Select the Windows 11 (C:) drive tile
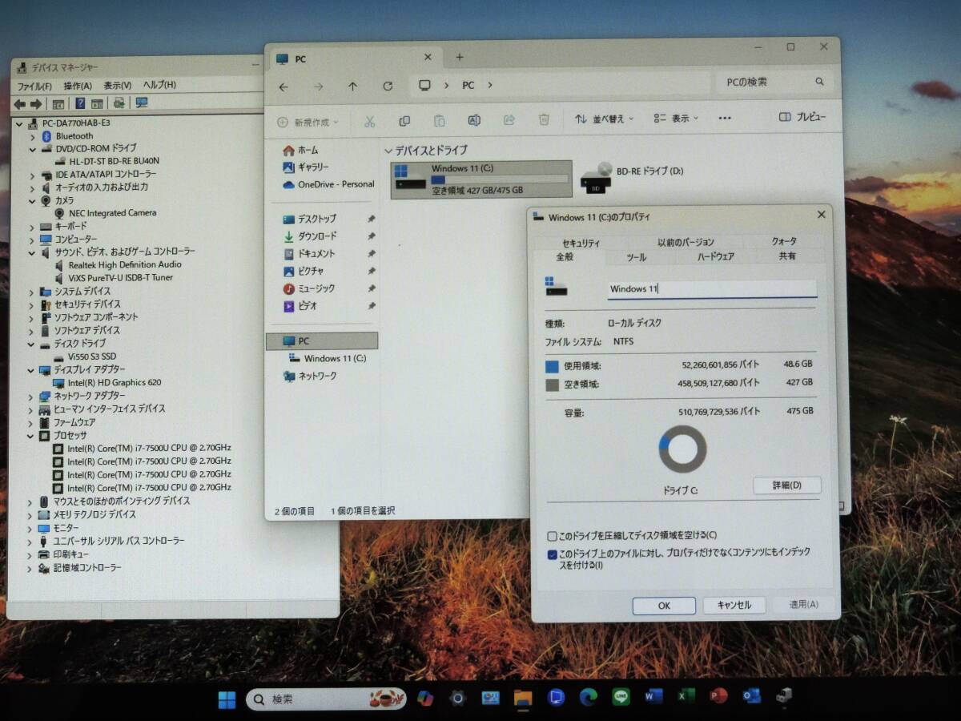Image resolution: width=961 pixels, height=721 pixels. point(481,179)
